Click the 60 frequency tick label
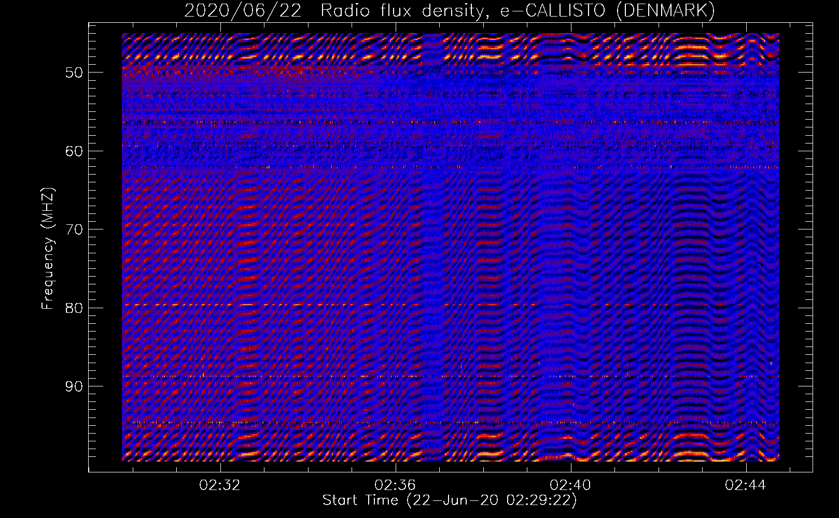The height and width of the screenshot is (518, 839). coord(74,151)
